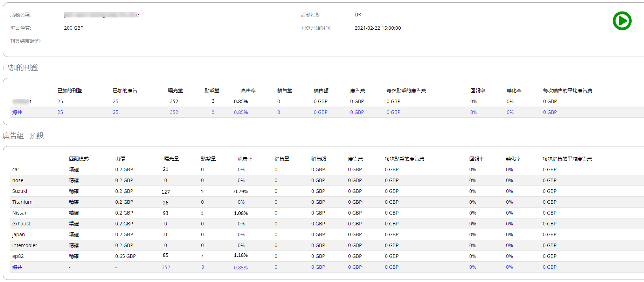Click the 0.65 GBP bid for ep82

125,256
